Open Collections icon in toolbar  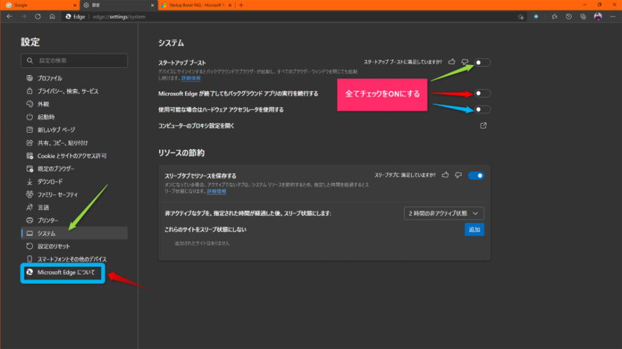point(583,16)
